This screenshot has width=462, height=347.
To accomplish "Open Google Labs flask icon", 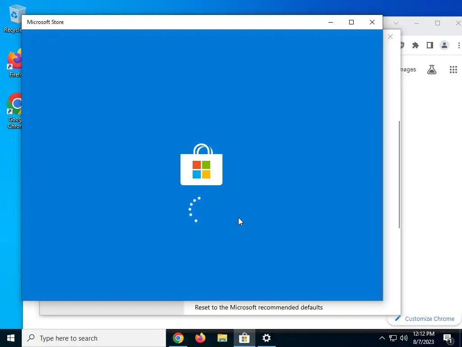I will tap(432, 70).
